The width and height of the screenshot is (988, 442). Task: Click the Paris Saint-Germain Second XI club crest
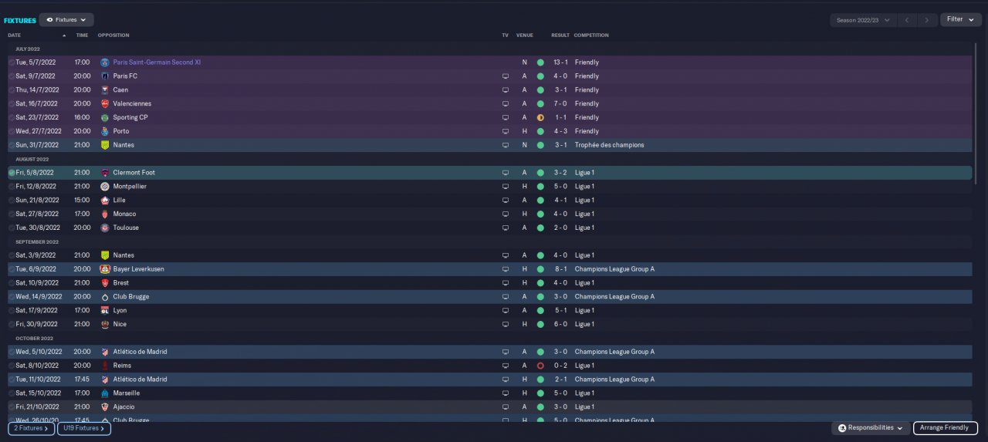[105, 62]
